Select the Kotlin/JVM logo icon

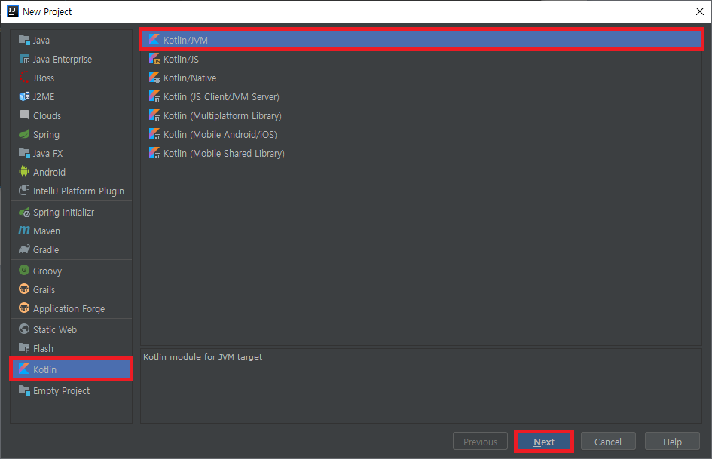(154, 39)
